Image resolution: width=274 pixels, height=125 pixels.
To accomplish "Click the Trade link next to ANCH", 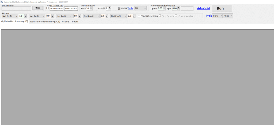I will point(130,8).
